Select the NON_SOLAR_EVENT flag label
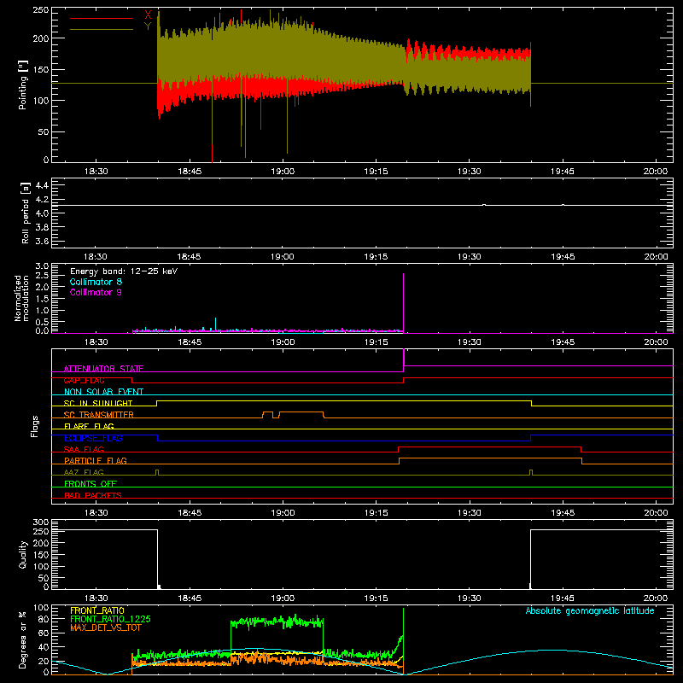The width and height of the screenshot is (683, 683). (x=103, y=392)
